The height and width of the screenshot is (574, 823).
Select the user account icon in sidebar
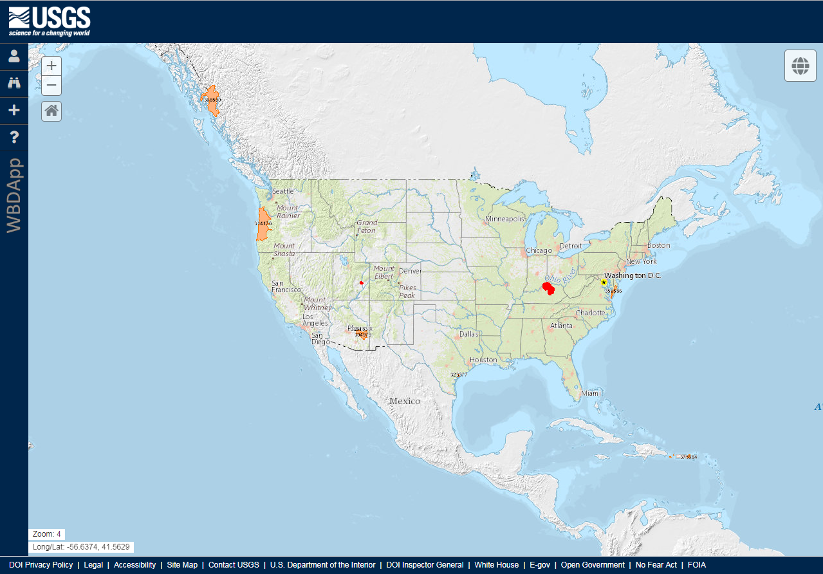point(14,55)
